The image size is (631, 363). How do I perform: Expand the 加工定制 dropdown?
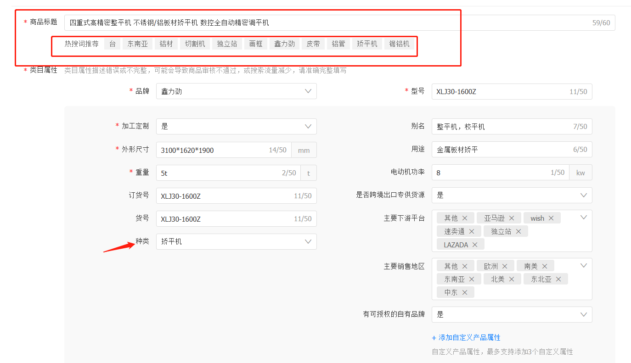(x=236, y=126)
